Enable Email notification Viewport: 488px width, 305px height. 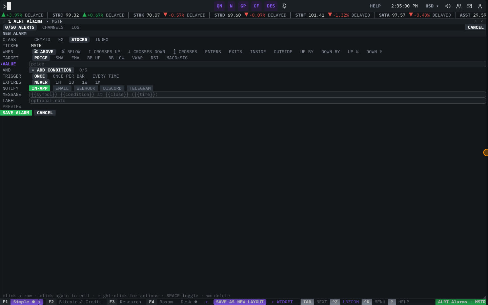[x=62, y=88]
